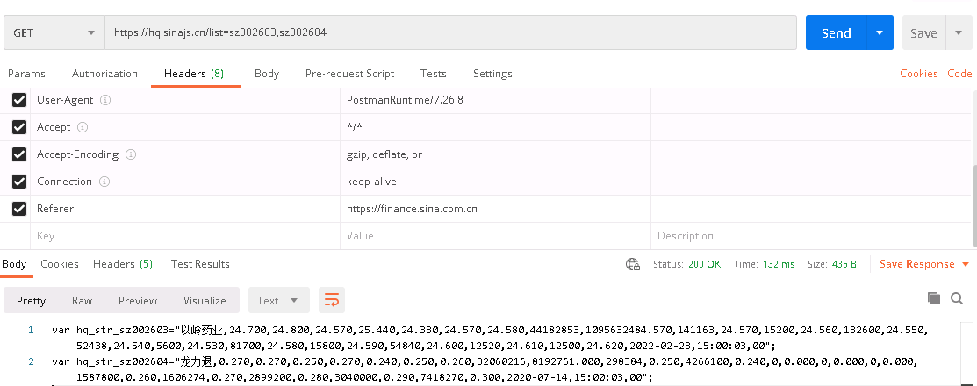Toggle the Accept-Encoding header checkbox

tap(18, 154)
